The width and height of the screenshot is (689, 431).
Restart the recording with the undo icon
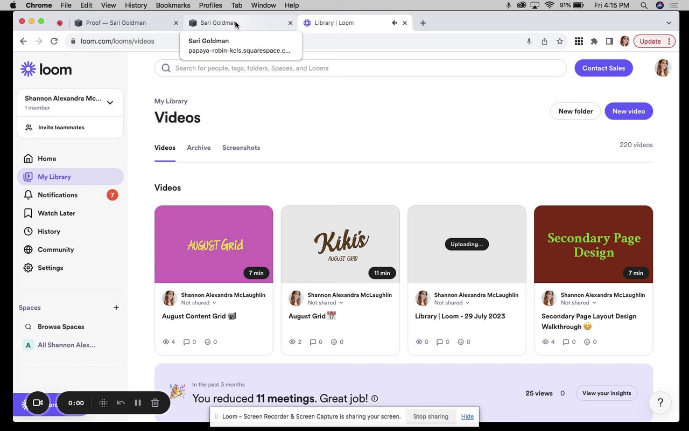point(121,403)
